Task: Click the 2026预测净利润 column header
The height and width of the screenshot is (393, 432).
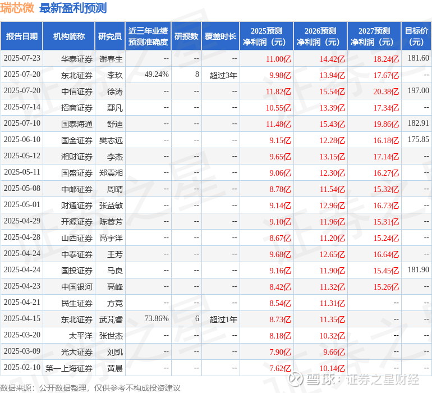Action: pyautogui.click(x=320, y=36)
